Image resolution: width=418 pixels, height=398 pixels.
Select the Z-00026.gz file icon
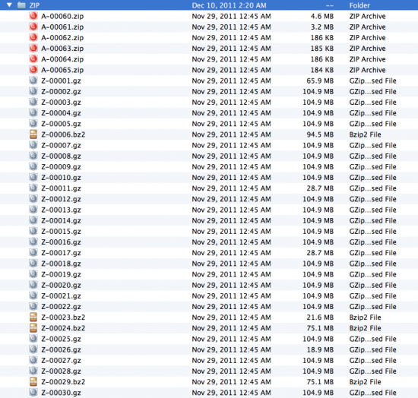(x=33, y=349)
